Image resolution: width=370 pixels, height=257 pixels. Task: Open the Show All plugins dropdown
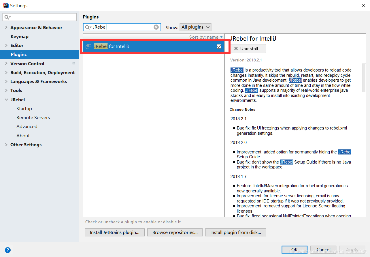pyautogui.click(x=195, y=27)
